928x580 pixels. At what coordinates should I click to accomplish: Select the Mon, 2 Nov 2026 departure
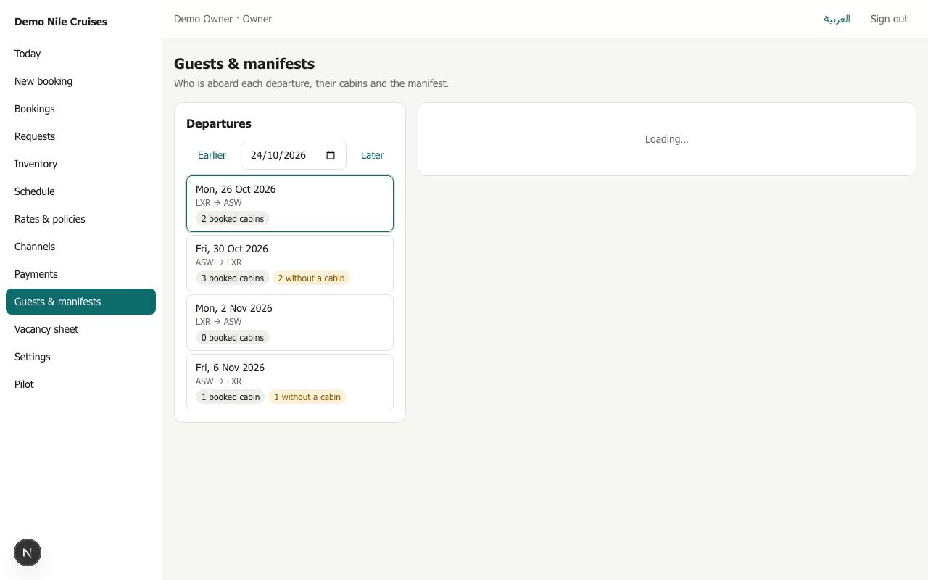tap(290, 323)
